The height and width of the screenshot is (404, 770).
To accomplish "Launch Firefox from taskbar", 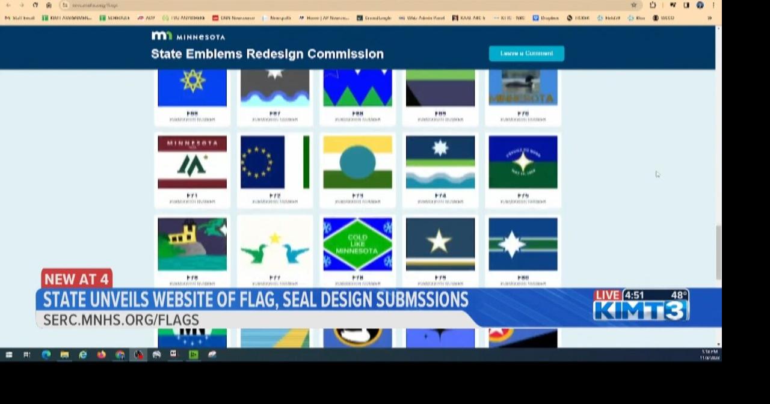I will click(x=101, y=355).
